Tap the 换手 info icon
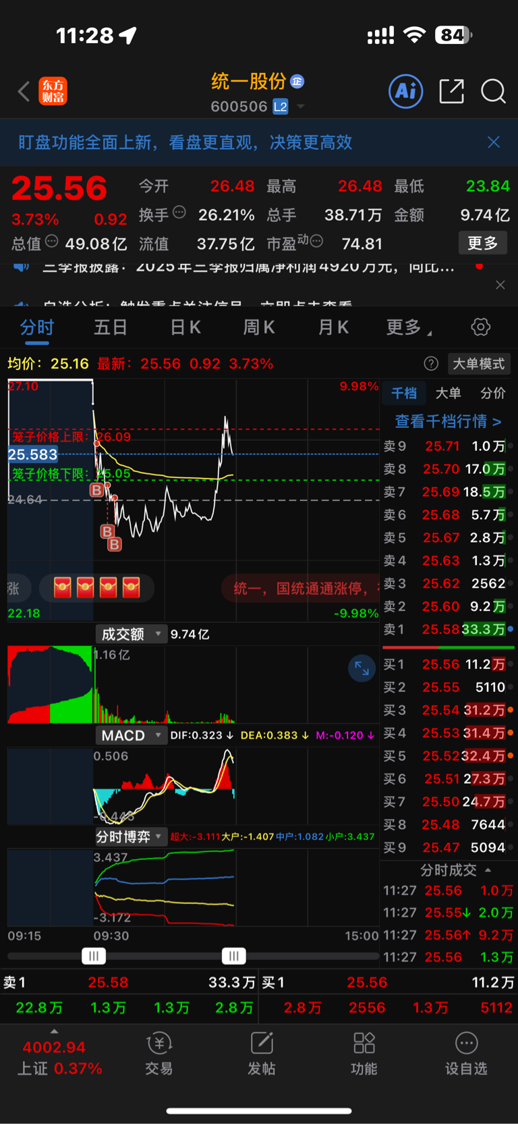The image size is (518, 1124). (x=179, y=213)
